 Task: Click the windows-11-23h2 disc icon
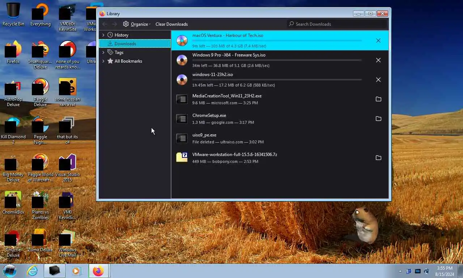point(182,80)
